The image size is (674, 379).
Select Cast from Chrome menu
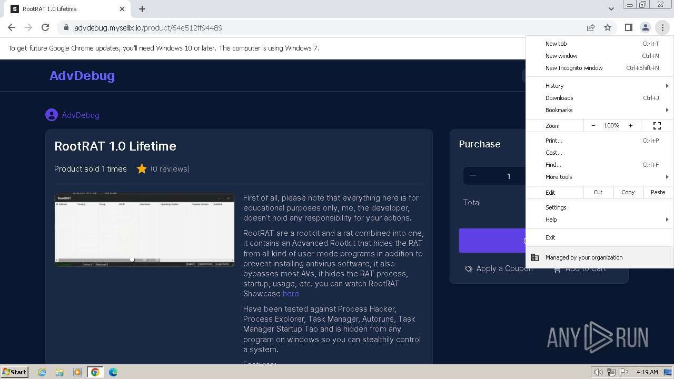pyautogui.click(x=599, y=153)
